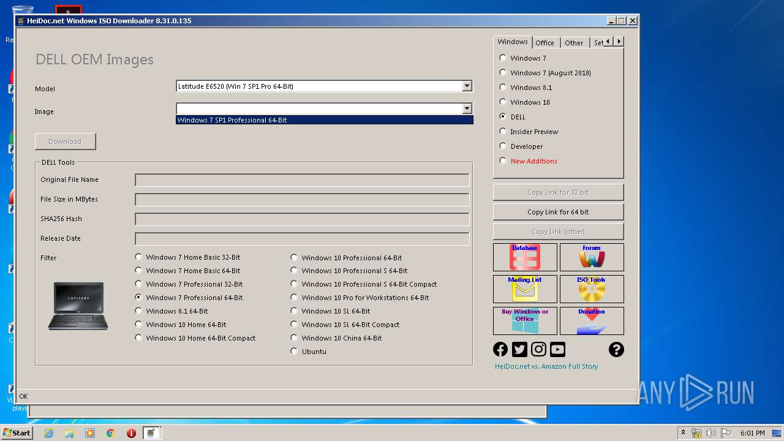
Task: Open network tray icon
Action: (x=696, y=433)
